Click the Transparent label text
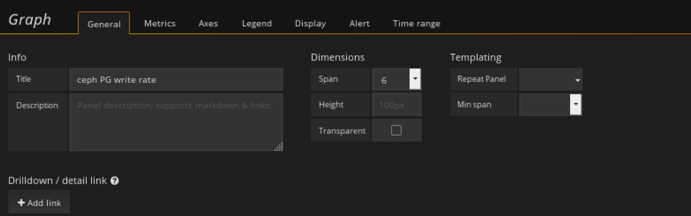 coord(342,131)
